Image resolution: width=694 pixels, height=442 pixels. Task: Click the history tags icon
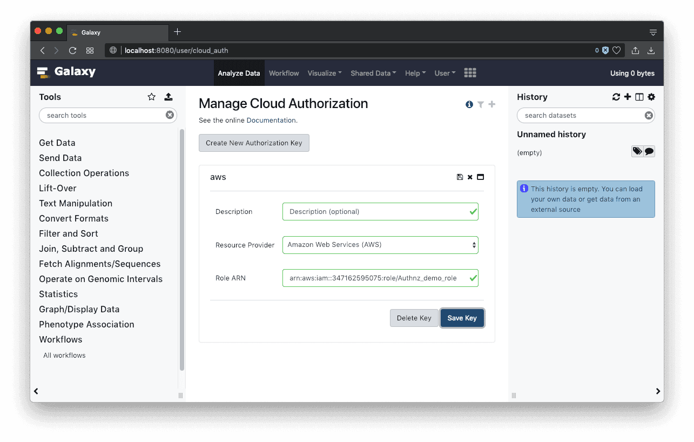pos(637,151)
